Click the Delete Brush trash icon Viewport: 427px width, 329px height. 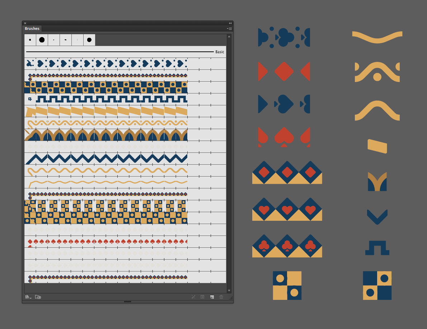point(221,297)
